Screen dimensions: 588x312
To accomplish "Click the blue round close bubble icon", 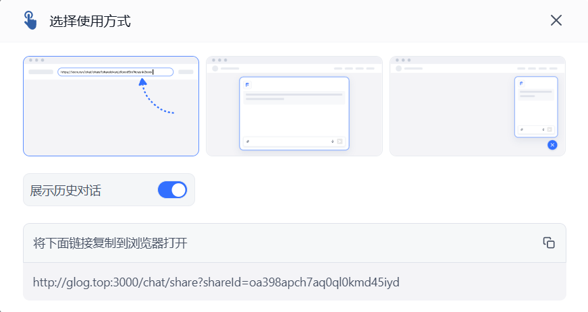I will click(552, 145).
